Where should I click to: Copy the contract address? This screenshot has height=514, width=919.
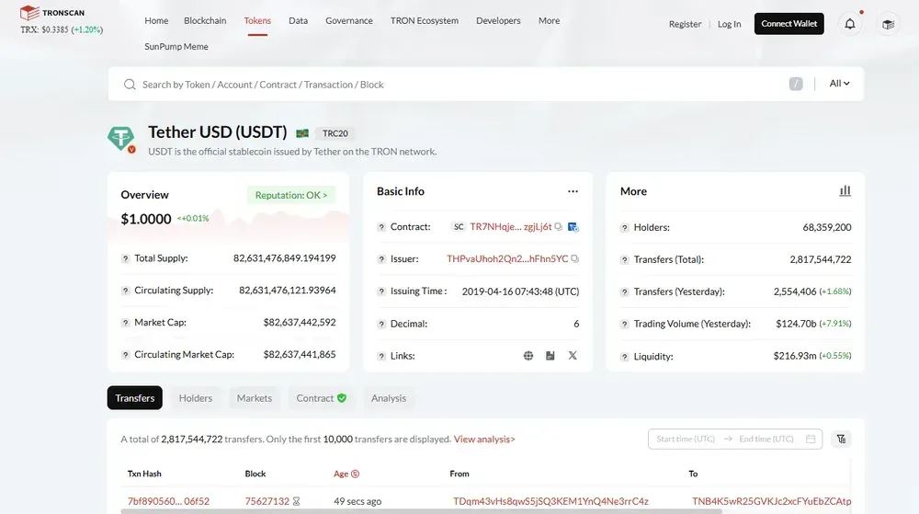(x=560, y=227)
